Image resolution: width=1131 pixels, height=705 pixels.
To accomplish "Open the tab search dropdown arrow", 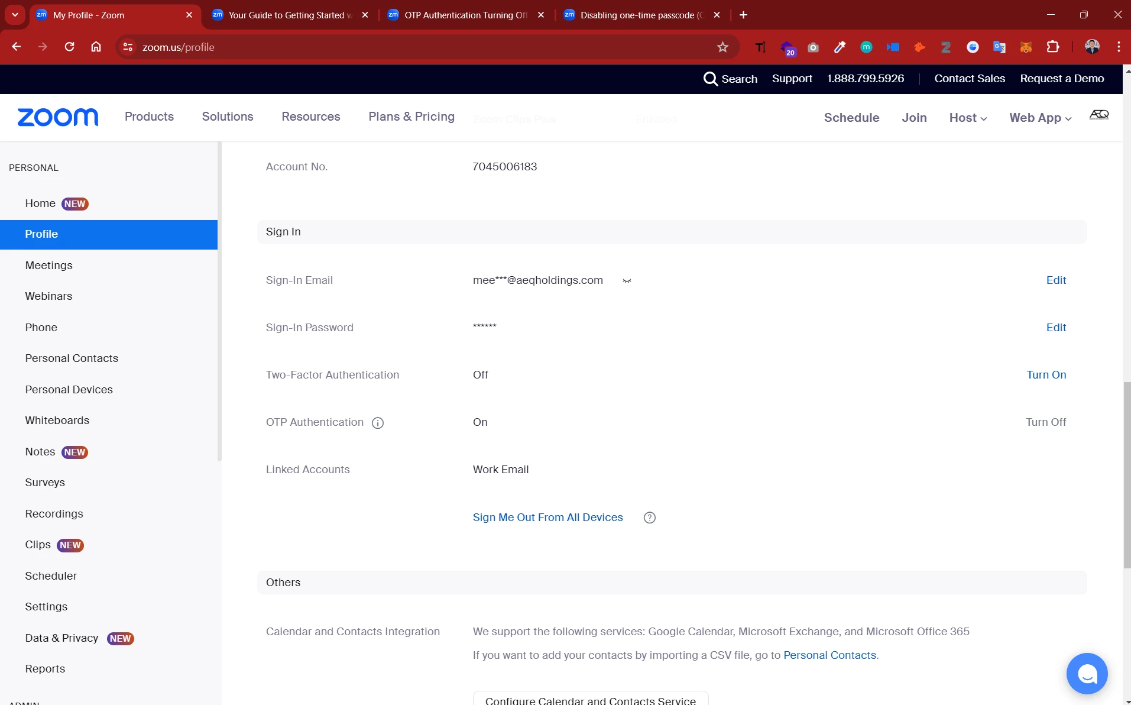I will point(15,15).
